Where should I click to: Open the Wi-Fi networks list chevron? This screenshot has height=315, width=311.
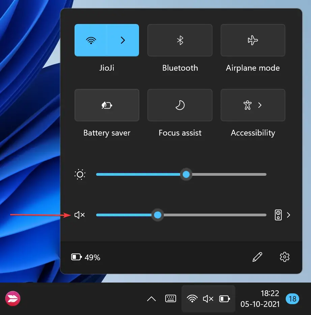coord(123,40)
